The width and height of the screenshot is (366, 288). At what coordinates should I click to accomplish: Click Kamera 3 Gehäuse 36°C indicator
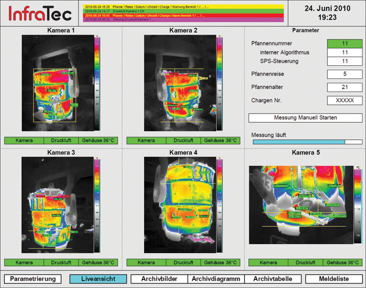[x=98, y=263]
